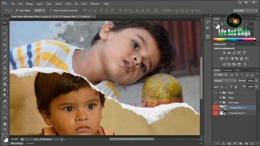Delete layer with the trash icon
Screen dimensions: 260x146
point(252,144)
